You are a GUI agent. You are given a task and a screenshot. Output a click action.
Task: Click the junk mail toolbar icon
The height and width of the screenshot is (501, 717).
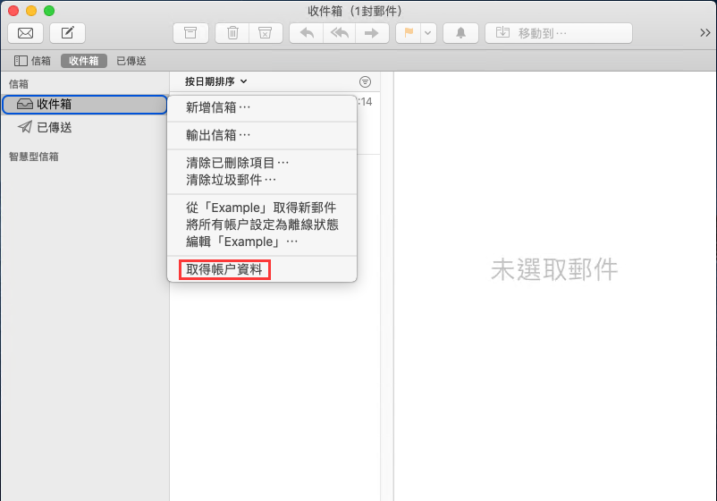(265, 33)
